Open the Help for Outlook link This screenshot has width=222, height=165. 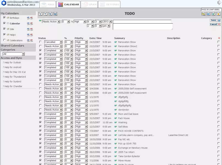point(12,62)
